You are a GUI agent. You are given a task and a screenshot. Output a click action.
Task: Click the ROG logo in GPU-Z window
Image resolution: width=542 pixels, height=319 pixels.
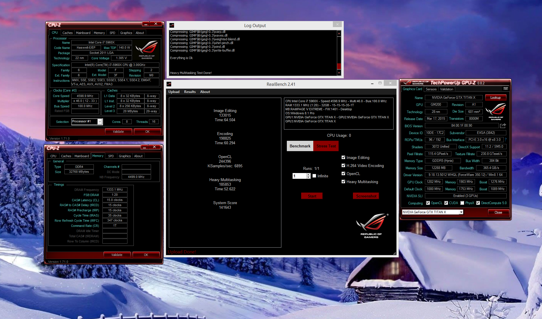point(496,111)
